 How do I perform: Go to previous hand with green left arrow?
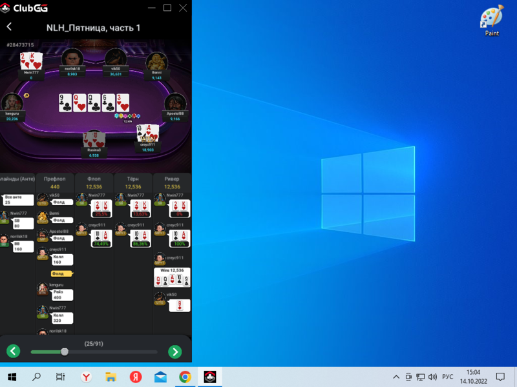point(14,352)
